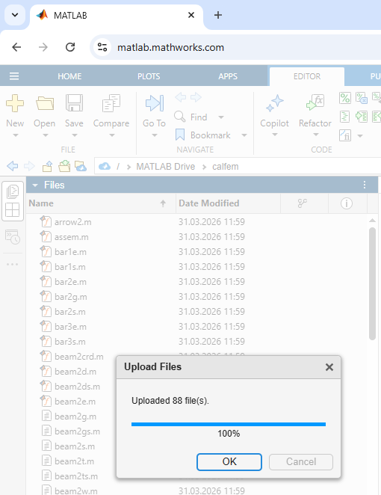Click the browser address bar URL
The width and height of the screenshot is (381, 495).
coord(170,47)
